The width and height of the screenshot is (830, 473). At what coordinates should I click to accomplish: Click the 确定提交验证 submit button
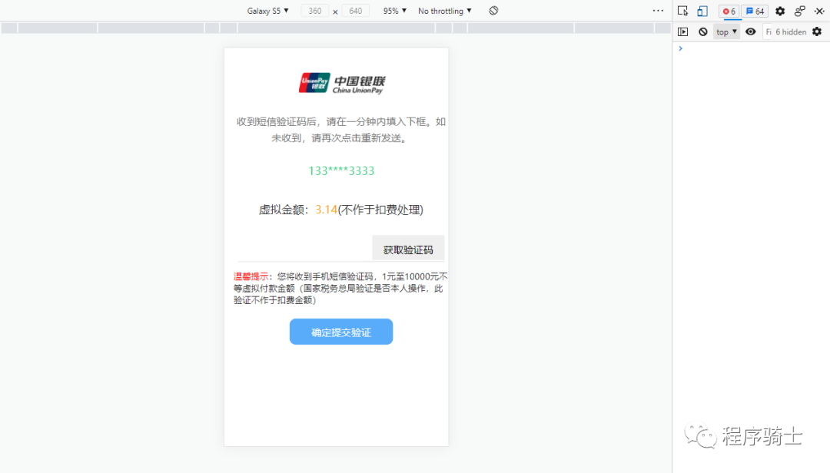tap(340, 331)
